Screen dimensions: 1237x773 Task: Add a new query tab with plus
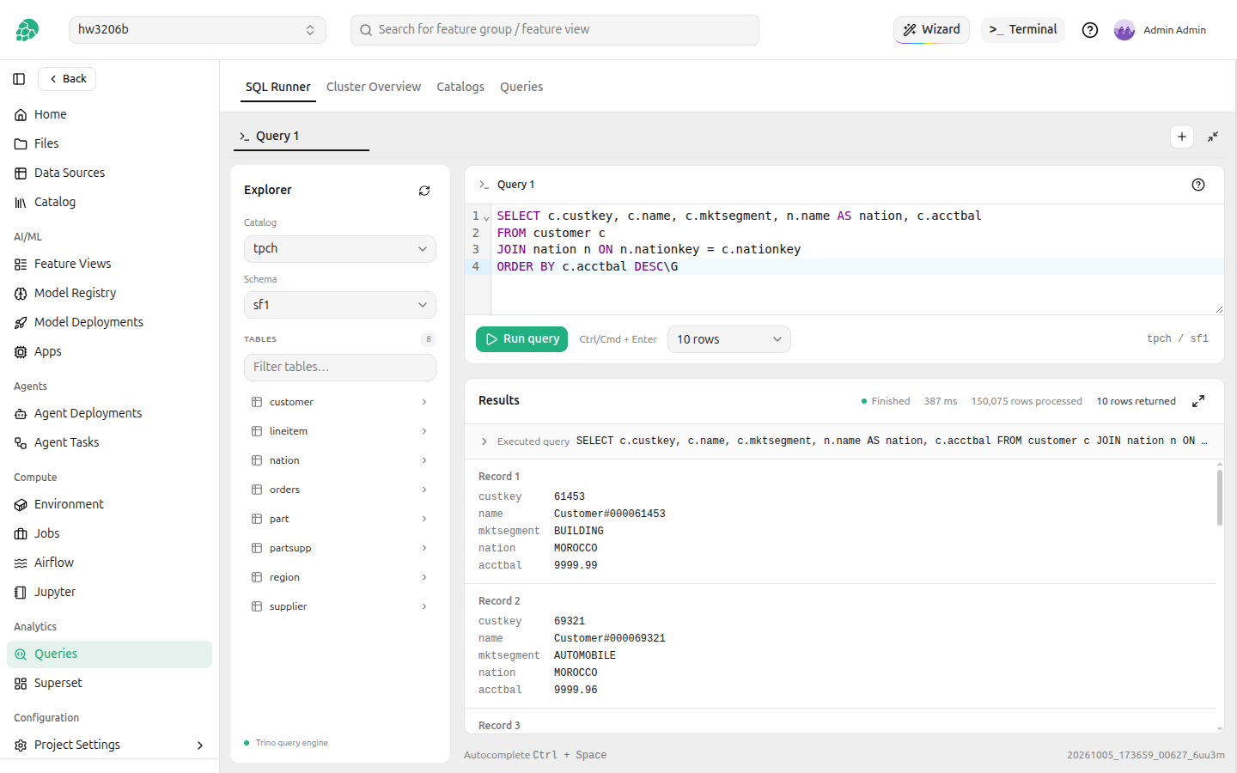click(1182, 137)
